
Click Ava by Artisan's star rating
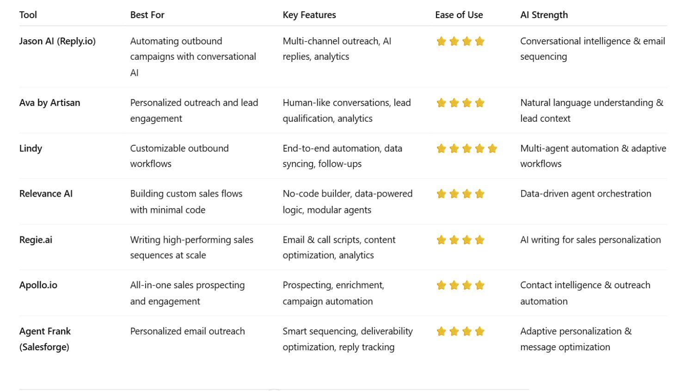coord(460,103)
